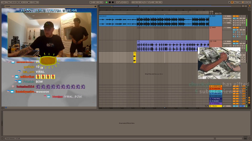Toggle the Post button on A SHORT RVB

pos(244,86)
